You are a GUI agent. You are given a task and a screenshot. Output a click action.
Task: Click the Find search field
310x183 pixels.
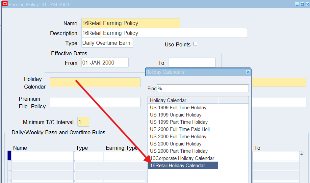click(203, 88)
